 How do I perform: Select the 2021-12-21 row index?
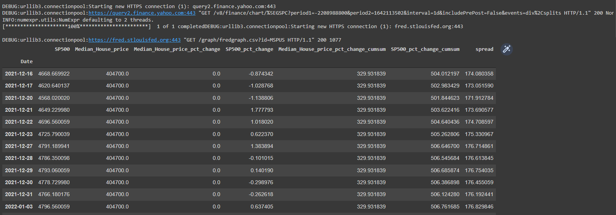tap(19, 110)
